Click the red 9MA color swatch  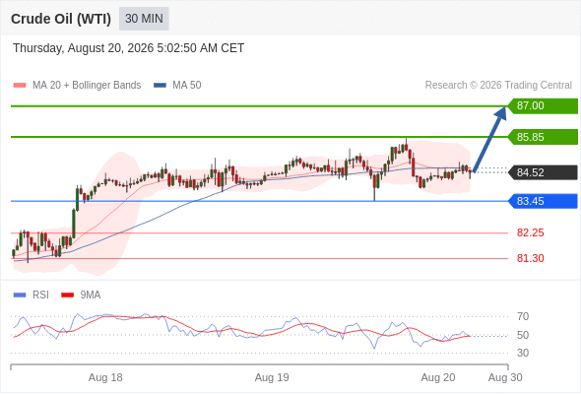[67, 295]
